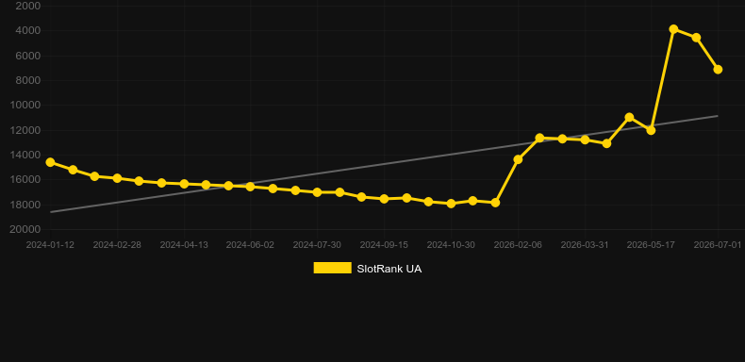Select the peak data point near 4000
This screenshot has width=745, height=362.
(673, 29)
